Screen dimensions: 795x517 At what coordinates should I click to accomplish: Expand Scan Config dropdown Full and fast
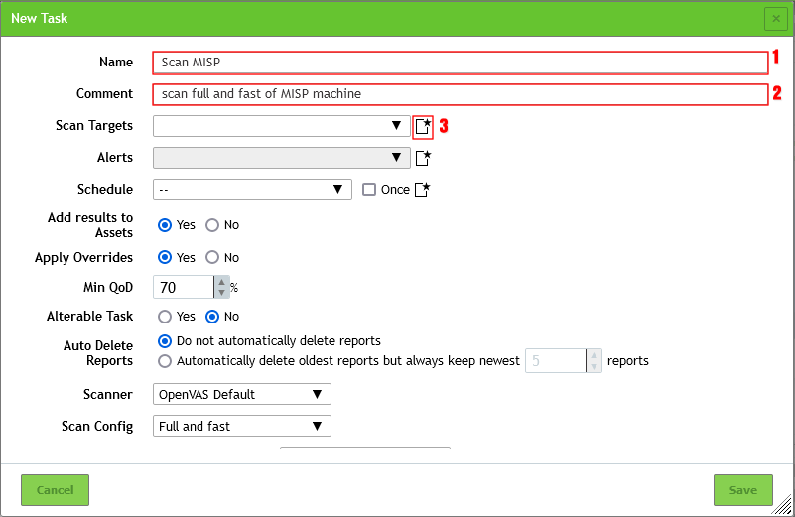(243, 426)
